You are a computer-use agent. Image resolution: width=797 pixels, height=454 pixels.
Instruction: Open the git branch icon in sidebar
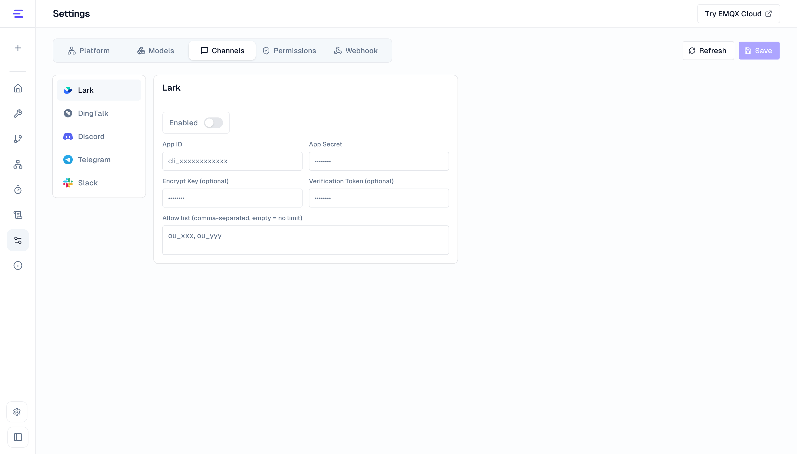(18, 139)
